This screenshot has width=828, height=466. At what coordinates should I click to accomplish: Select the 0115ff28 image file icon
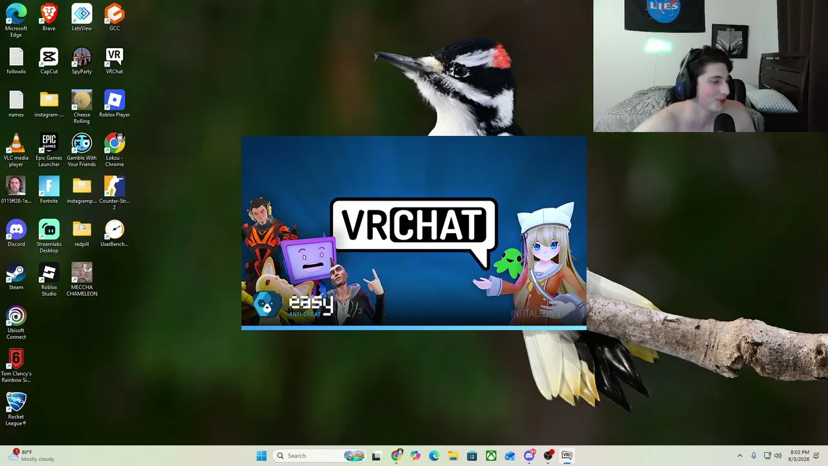16,190
